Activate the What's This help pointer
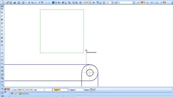The height and width of the screenshot is (97, 173). point(63,2)
